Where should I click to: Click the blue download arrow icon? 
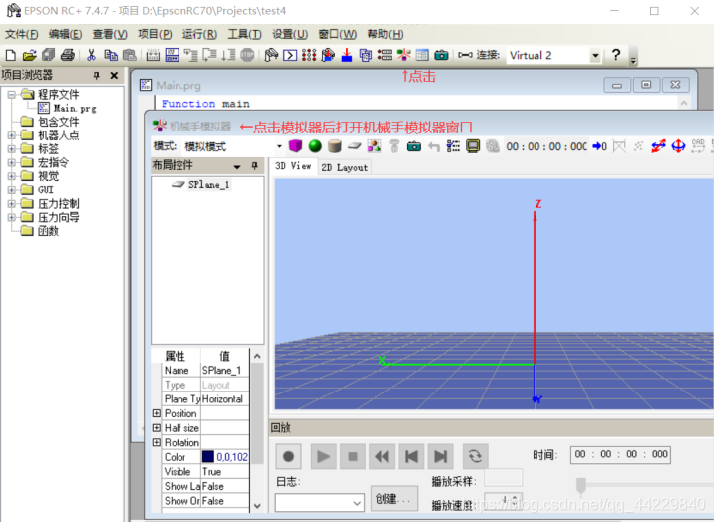coord(347,55)
